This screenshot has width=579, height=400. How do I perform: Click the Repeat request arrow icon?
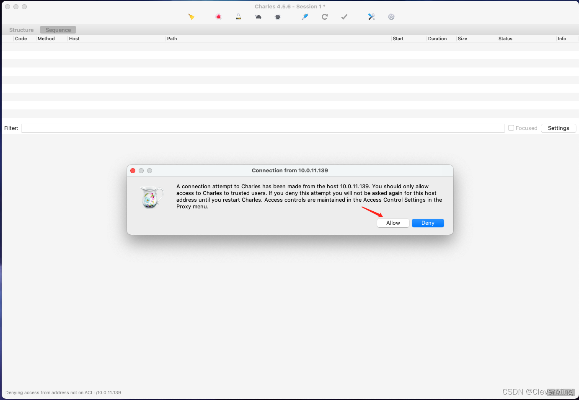pos(325,17)
